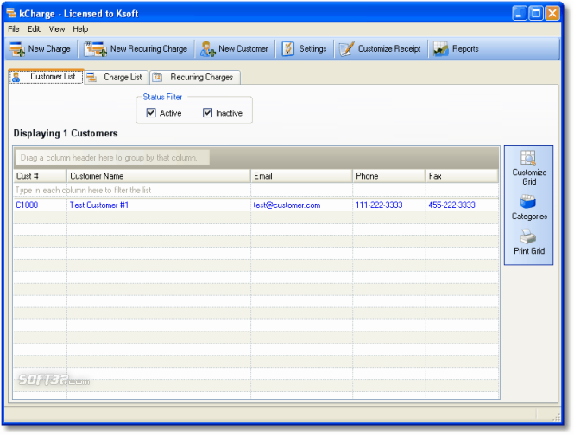This screenshot has width=574, height=435.
Task: Uncheck the Active status filter
Action: [x=151, y=113]
